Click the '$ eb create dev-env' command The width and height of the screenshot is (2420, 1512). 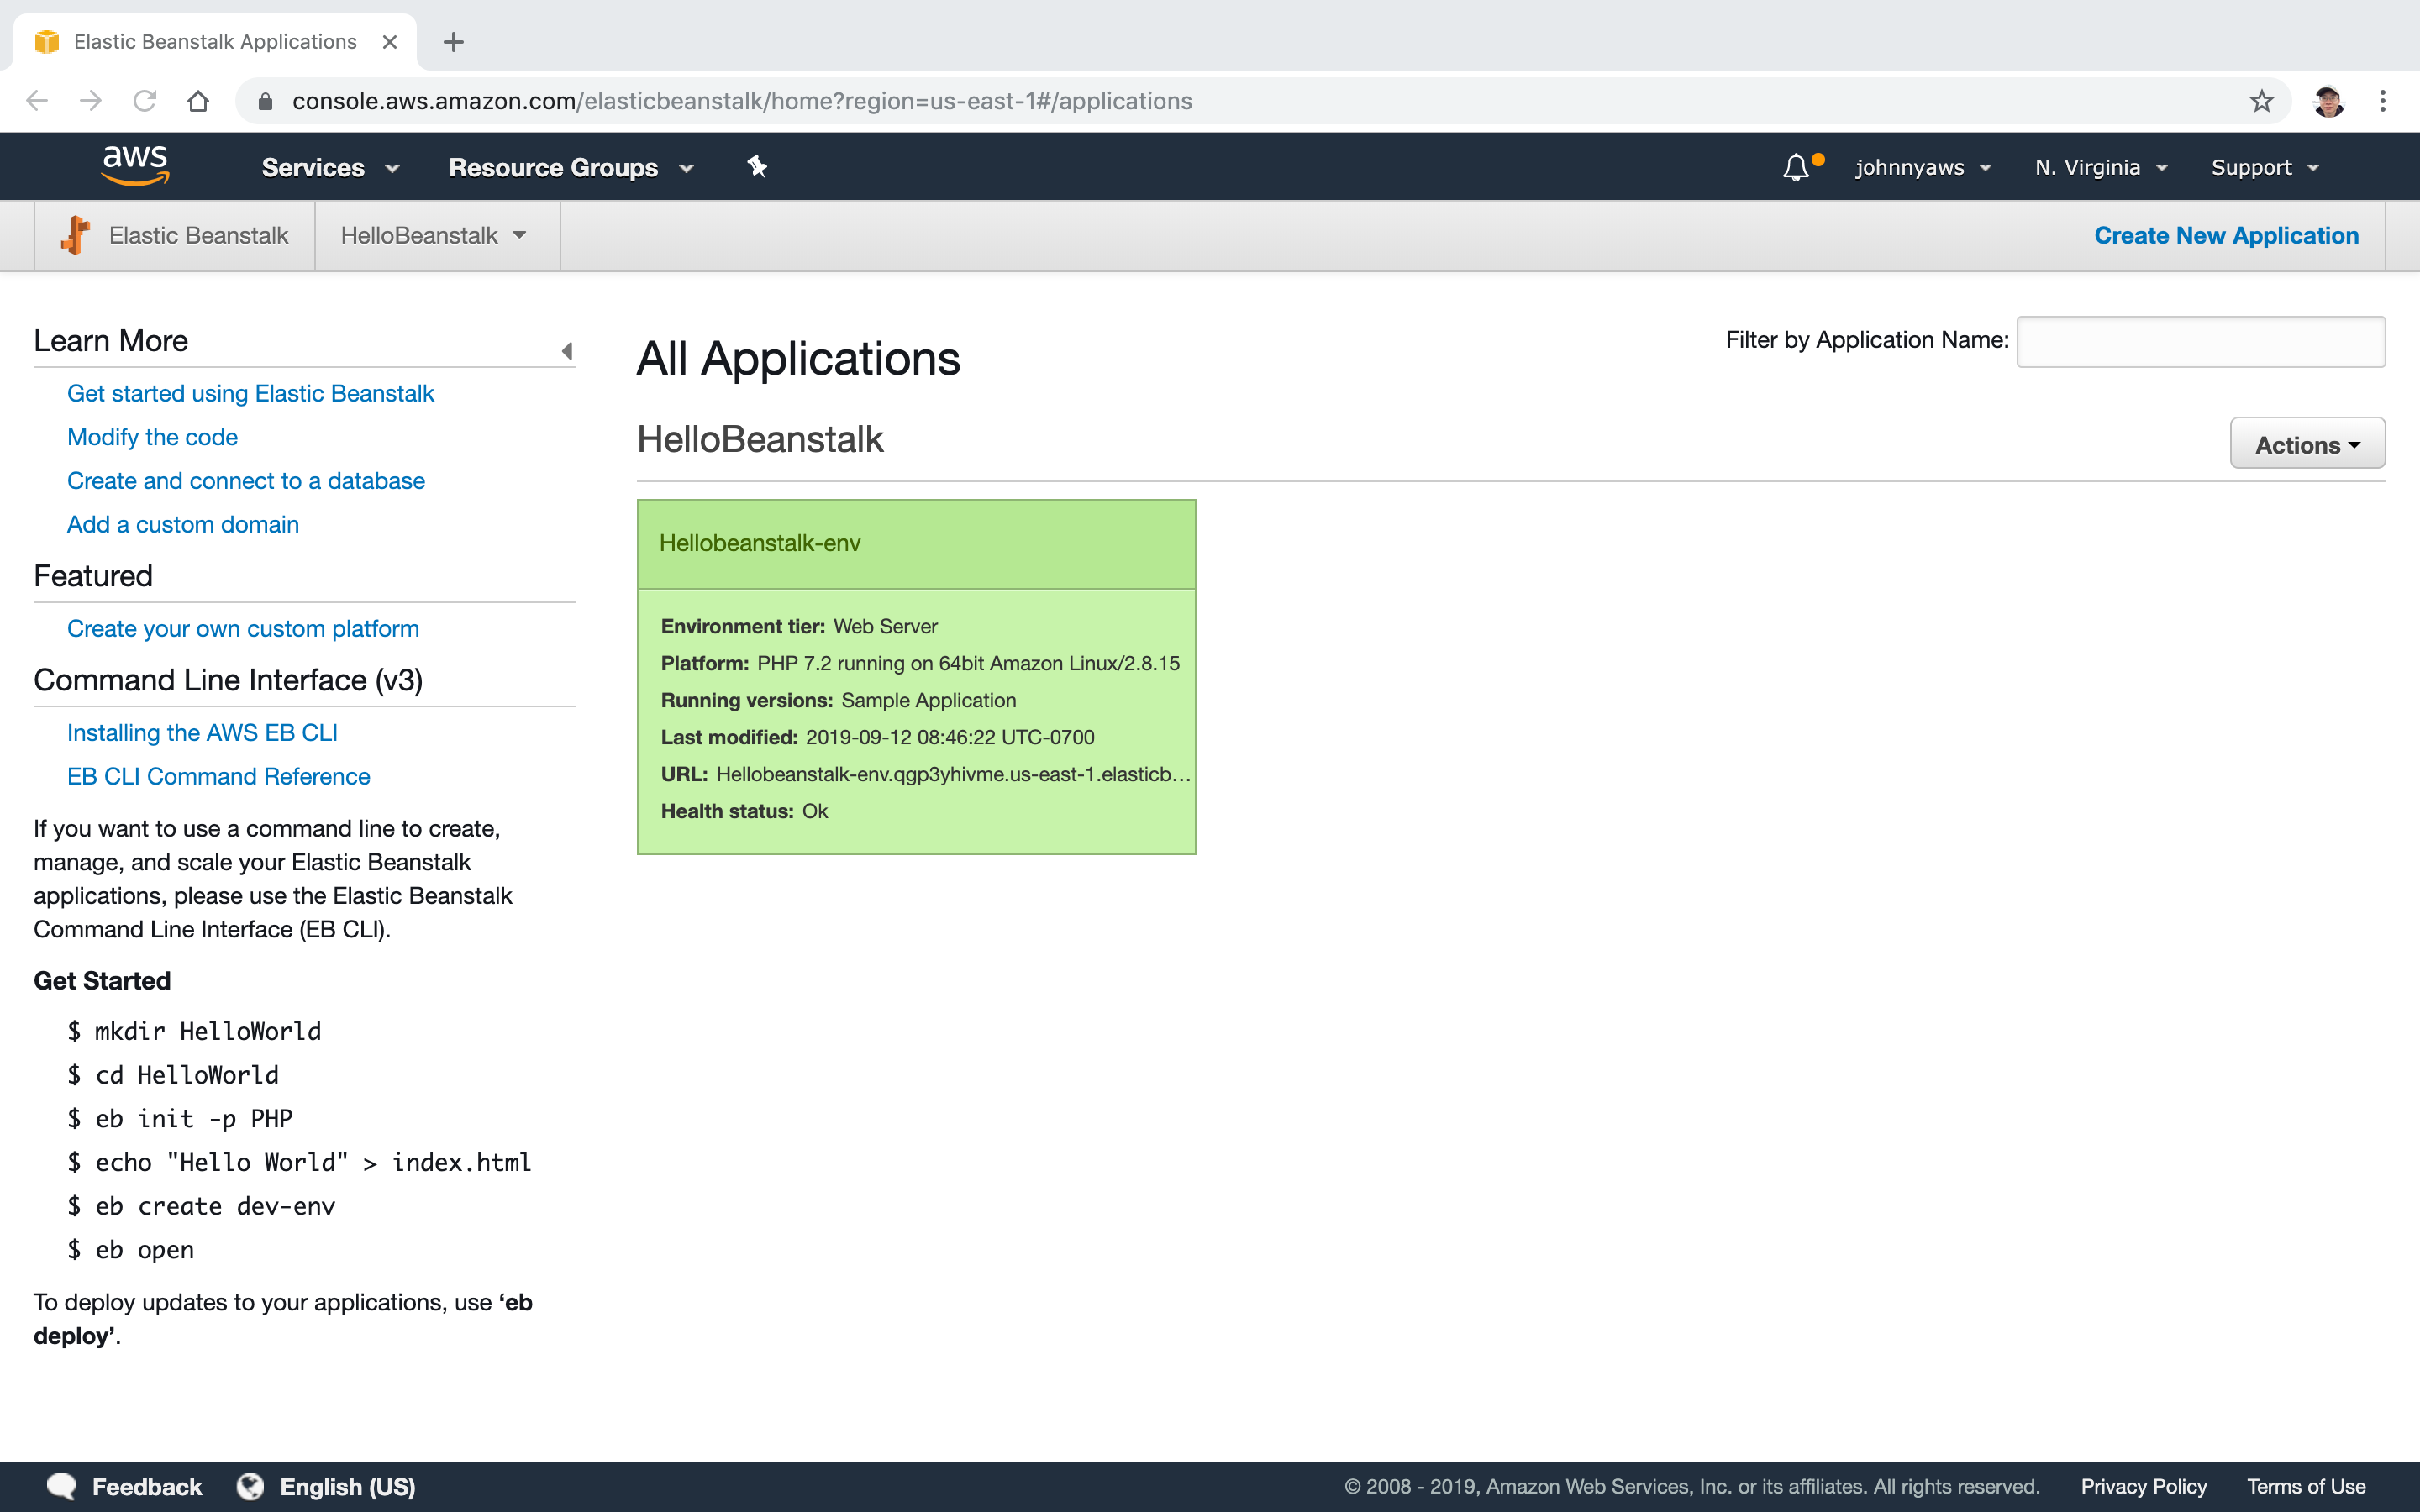(x=201, y=1206)
